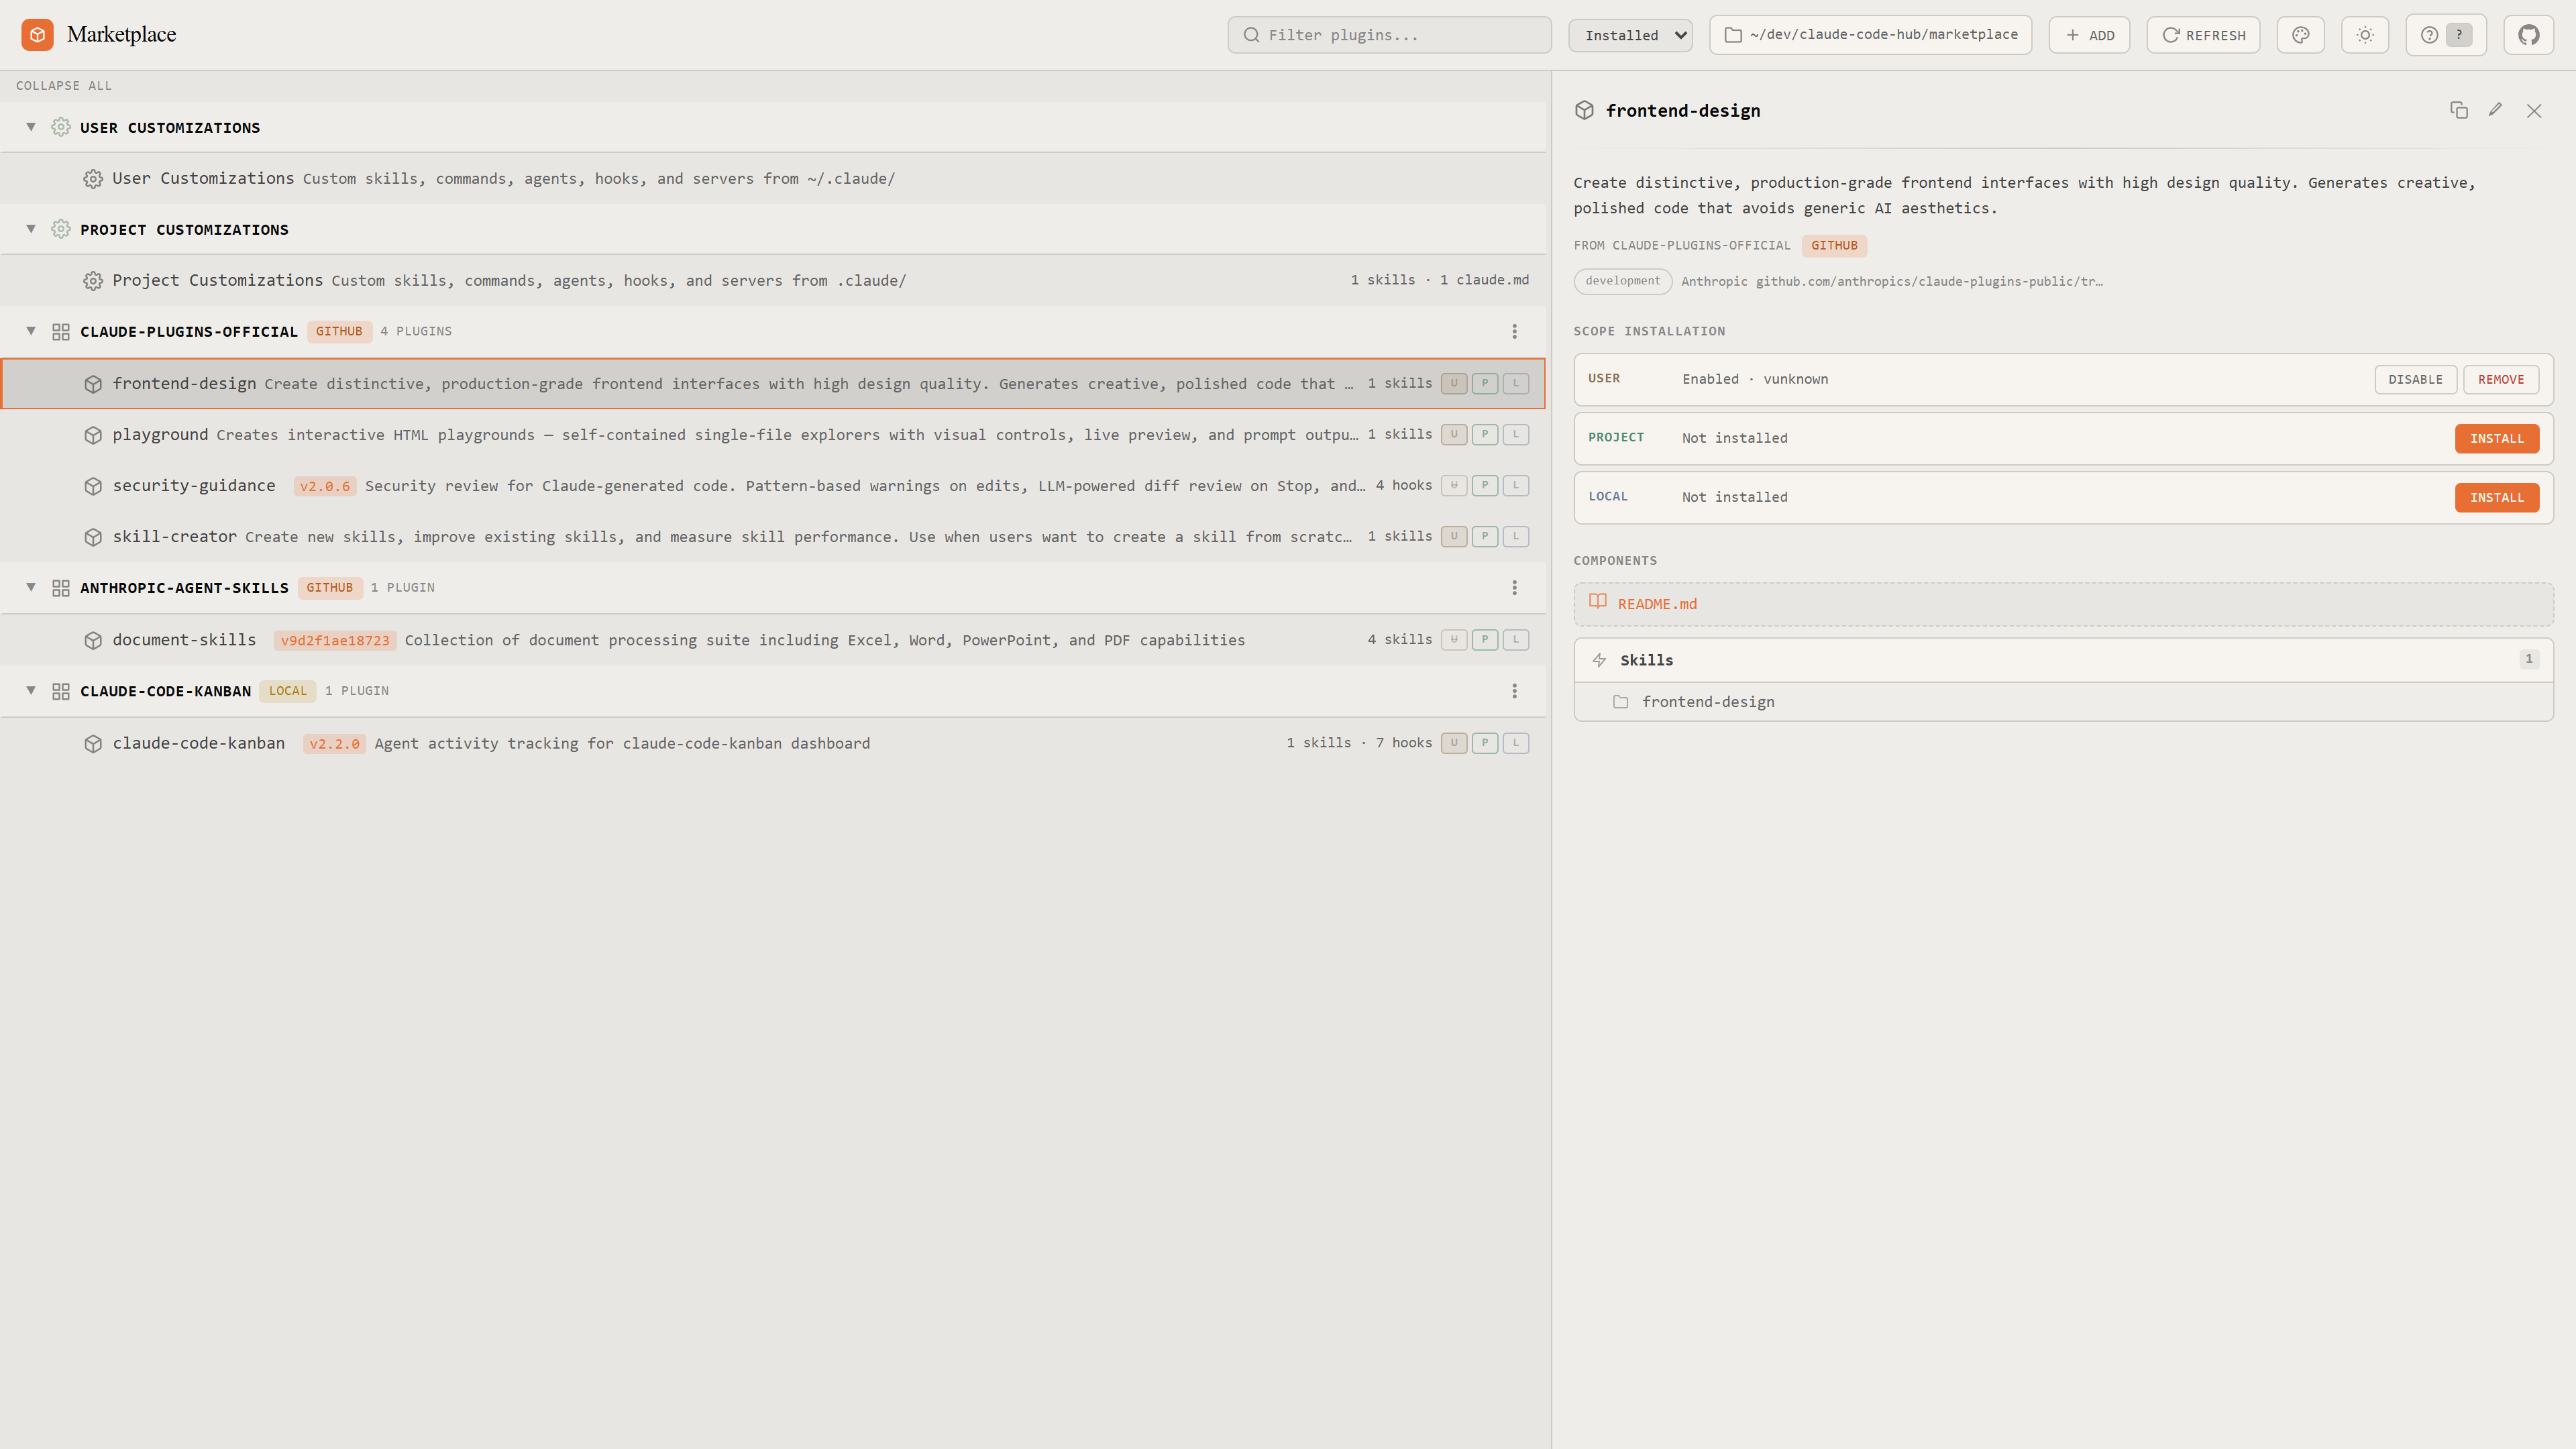
Task: Change the ~/dev/claude-code-hub/marketplace project folder
Action: 1870,35
